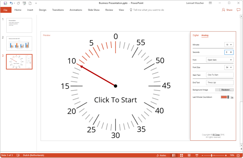Screen dimensions: 243x158
Task: Switch to the Digital timer tab
Action: (195, 35)
